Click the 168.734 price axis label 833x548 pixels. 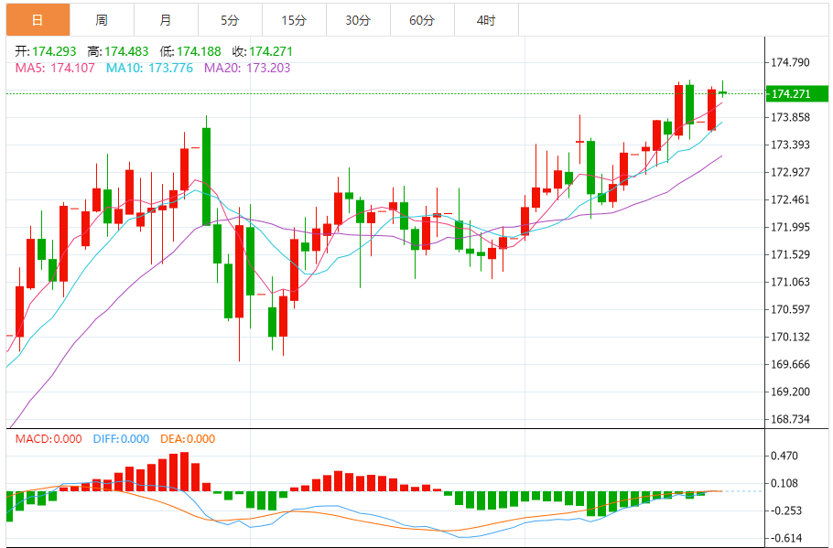(x=791, y=419)
